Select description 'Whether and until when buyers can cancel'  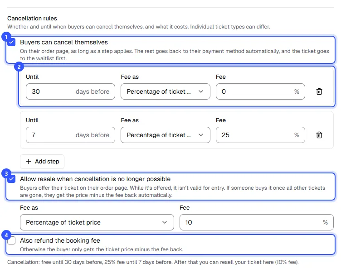pyautogui.click(x=139, y=27)
